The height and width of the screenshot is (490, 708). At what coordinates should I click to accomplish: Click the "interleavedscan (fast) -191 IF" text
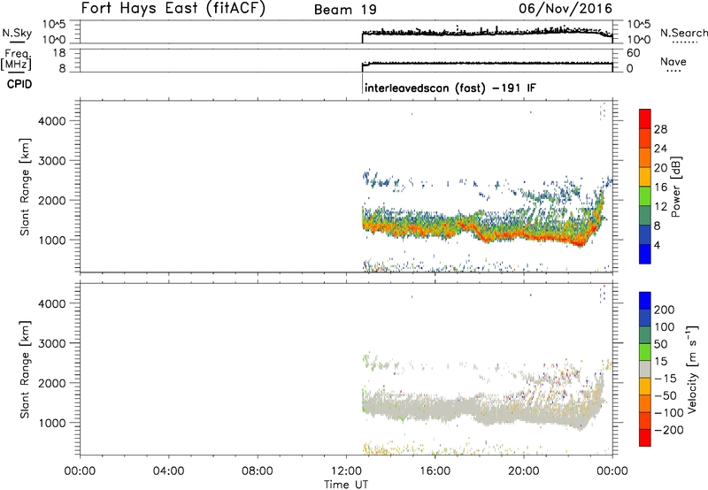coord(450,88)
